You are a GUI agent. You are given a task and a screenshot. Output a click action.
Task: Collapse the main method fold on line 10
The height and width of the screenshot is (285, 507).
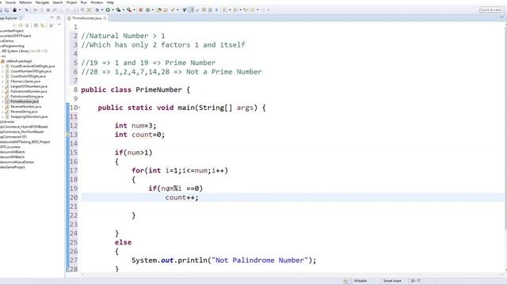[x=79, y=108]
